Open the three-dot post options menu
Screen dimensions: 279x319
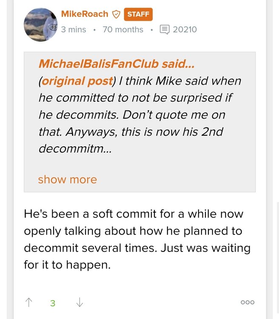coord(247,302)
